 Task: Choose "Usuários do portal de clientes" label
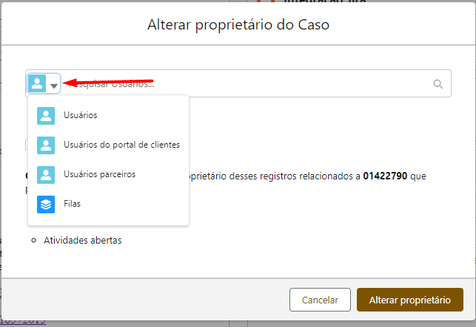(121, 145)
